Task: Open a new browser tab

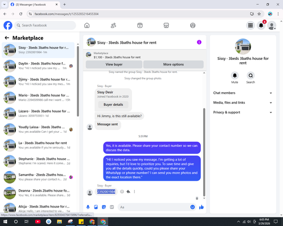Action: (x=65, y=5)
